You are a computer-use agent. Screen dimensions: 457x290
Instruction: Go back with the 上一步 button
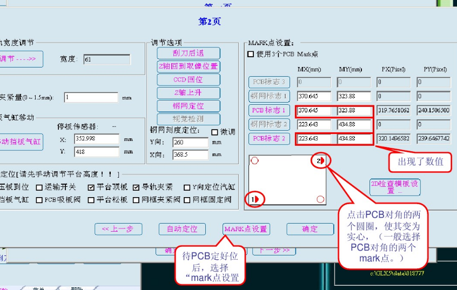click(117, 229)
